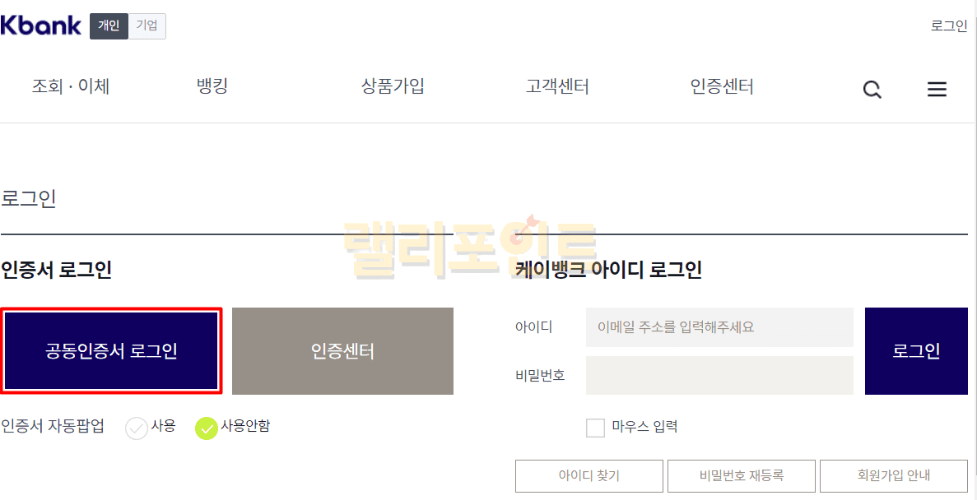Switch to the 개인 tab

[109, 26]
